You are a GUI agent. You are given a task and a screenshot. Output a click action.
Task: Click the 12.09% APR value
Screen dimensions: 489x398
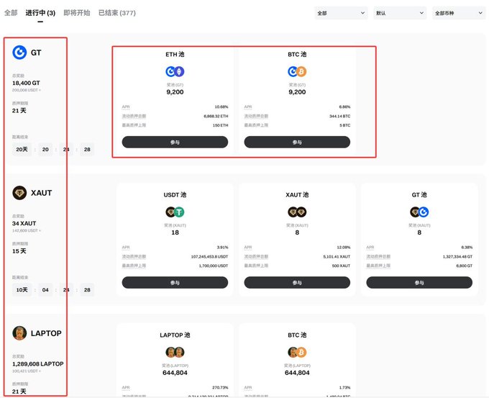click(x=344, y=248)
